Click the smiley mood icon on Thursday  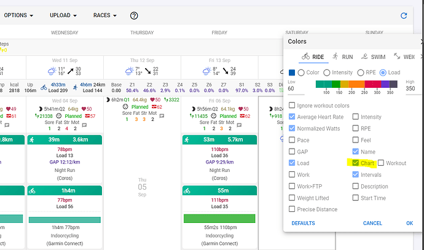125,107
